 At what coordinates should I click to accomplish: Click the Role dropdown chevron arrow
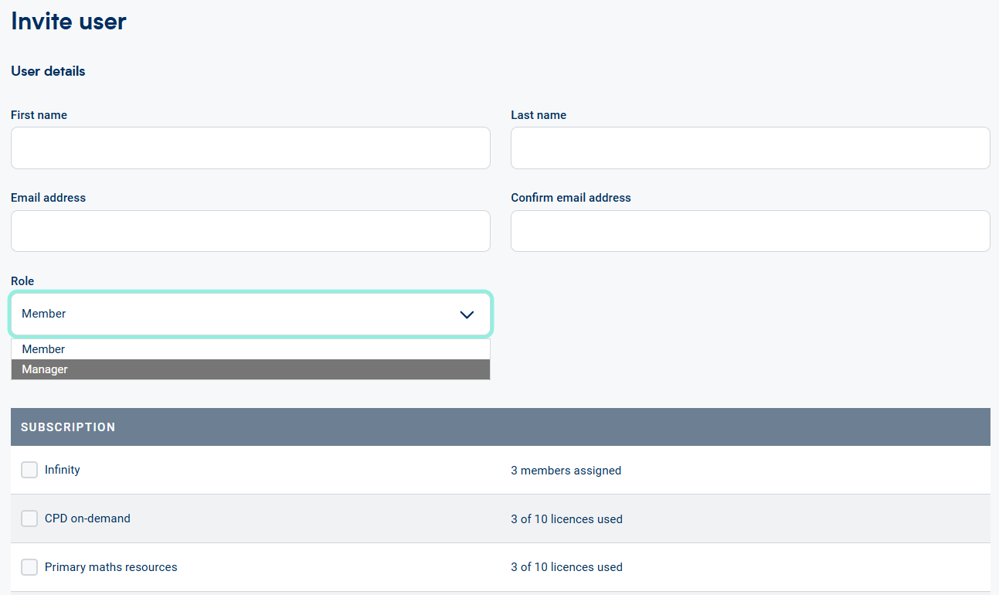click(467, 314)
